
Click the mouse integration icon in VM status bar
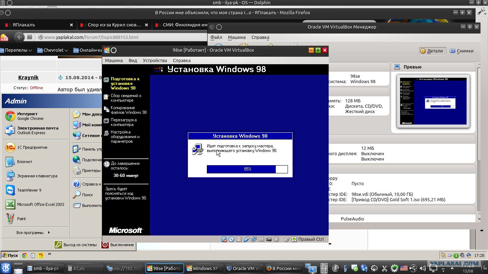point(287,239)
